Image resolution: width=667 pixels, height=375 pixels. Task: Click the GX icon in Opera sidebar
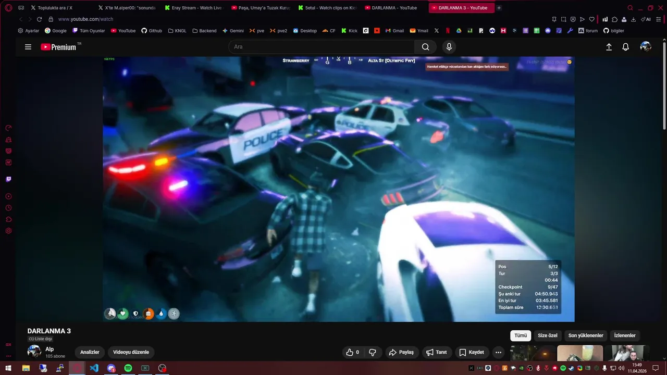pyautogui.click(x=8, y=344)
